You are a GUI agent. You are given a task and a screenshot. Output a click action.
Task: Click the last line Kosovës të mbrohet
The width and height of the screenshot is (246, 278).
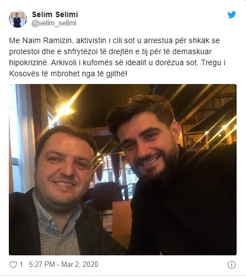pyautogui.click(x=68, y=74)
